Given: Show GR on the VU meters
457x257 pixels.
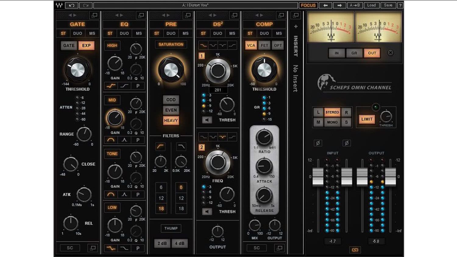Looking at the screenshot, I should (354, 53).
